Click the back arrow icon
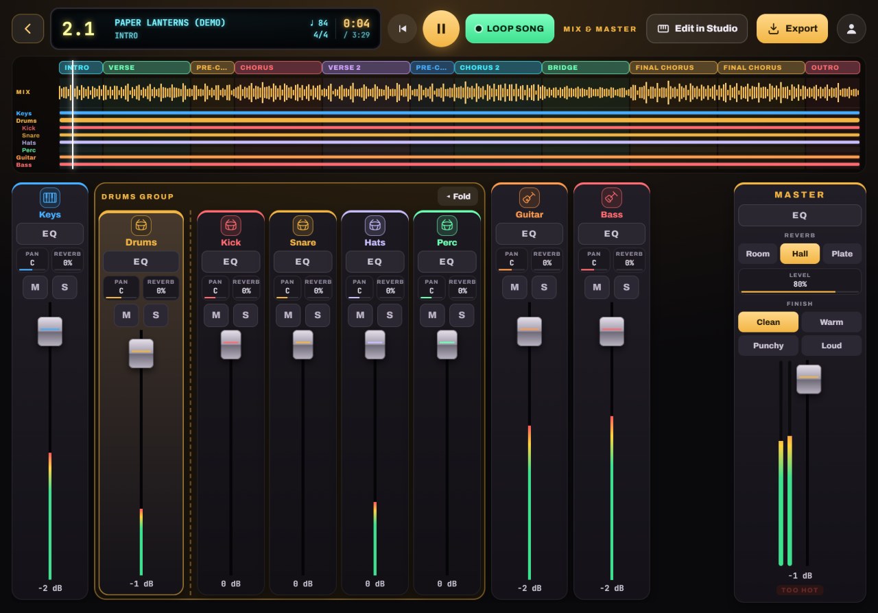 [28, 29]
